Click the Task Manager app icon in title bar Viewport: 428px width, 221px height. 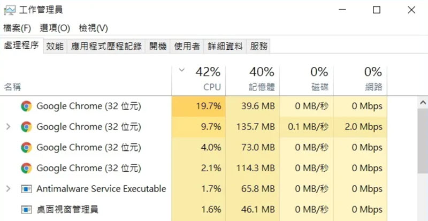[10, 10]
